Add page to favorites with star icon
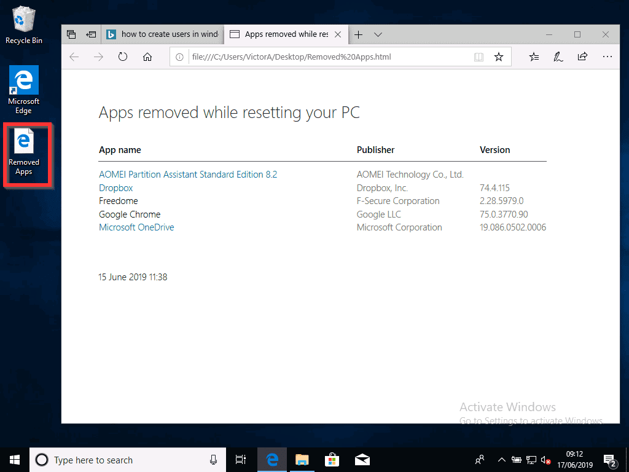629x472 pixels. [499, 57]
